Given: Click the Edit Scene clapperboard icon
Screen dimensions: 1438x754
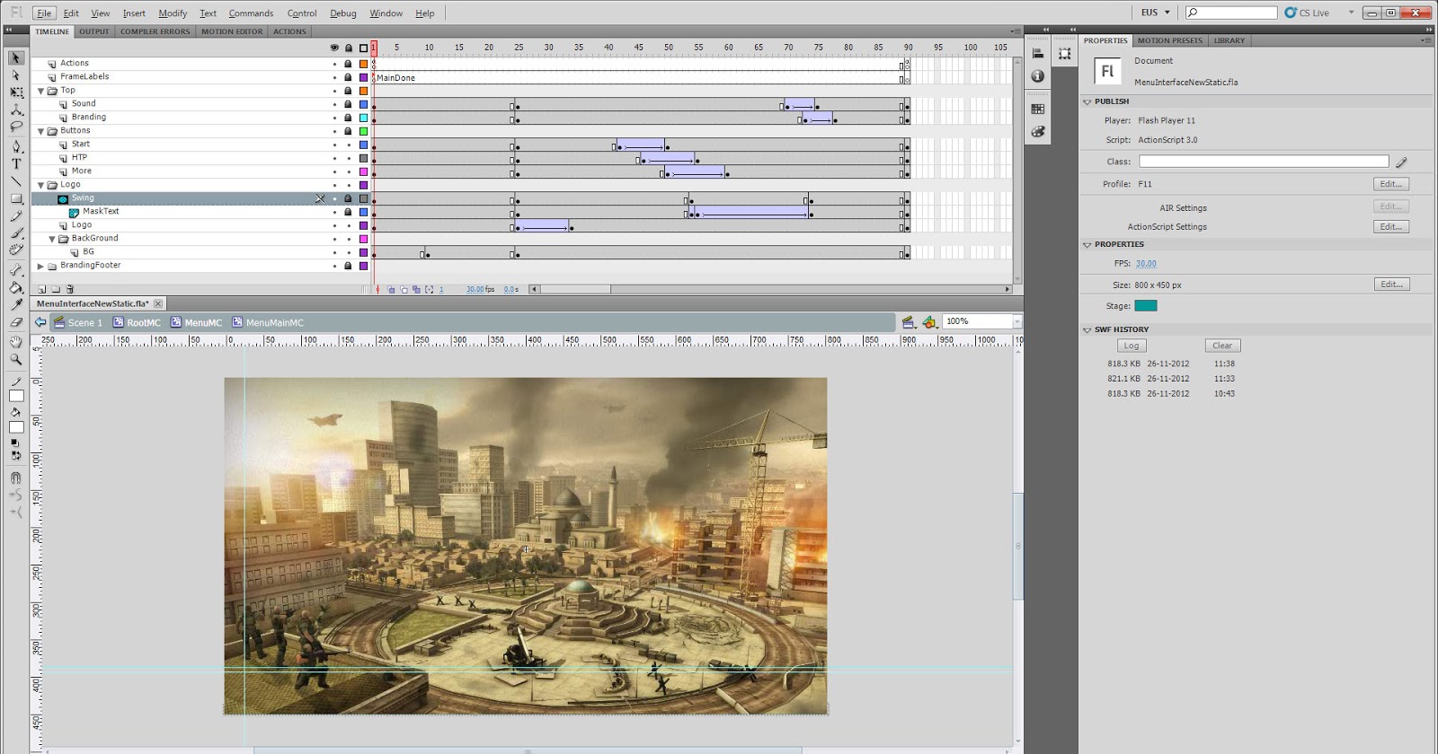Looking at the screenshot, I should pyautogui.click(x=909, y=321).
